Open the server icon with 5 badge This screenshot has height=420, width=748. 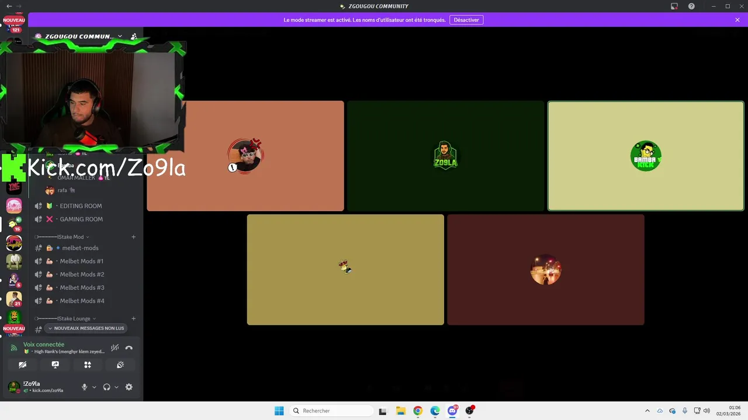click(14, 280)
